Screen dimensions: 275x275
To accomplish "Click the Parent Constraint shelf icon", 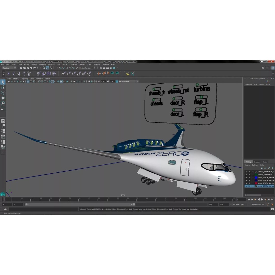I will (x=64, y=74).
